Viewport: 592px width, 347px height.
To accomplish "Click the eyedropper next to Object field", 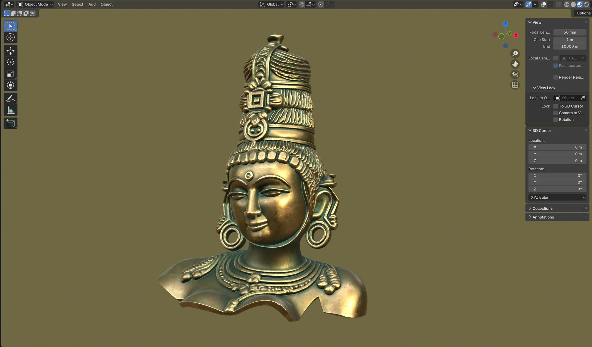I will pyautogui.click(x=583, y=98).
